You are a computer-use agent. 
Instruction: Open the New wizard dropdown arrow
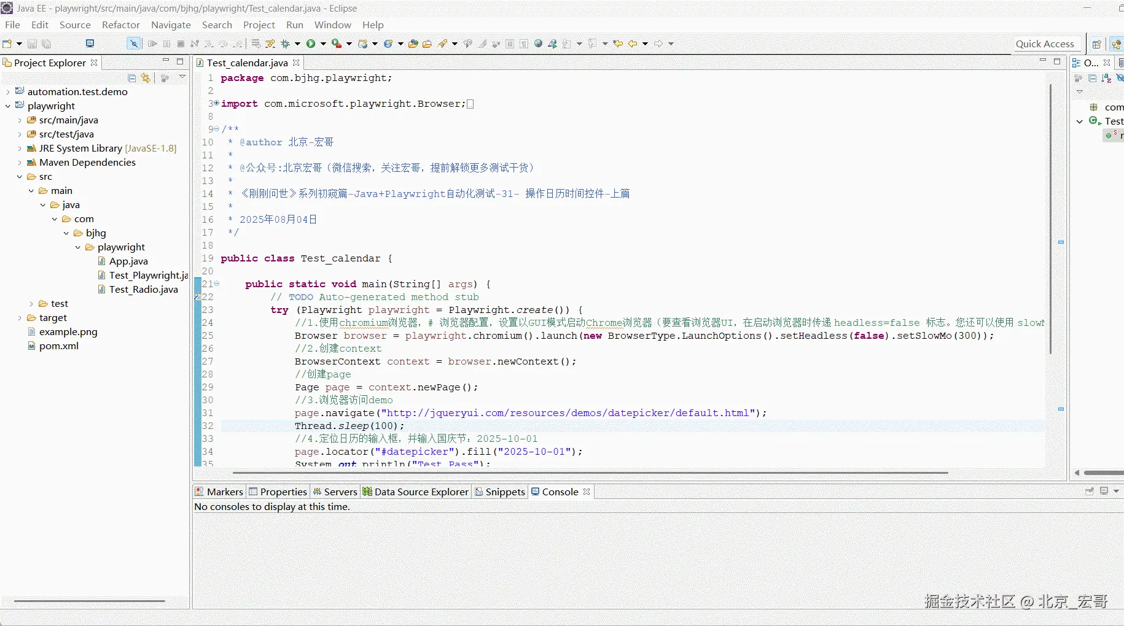click(19, 44)
